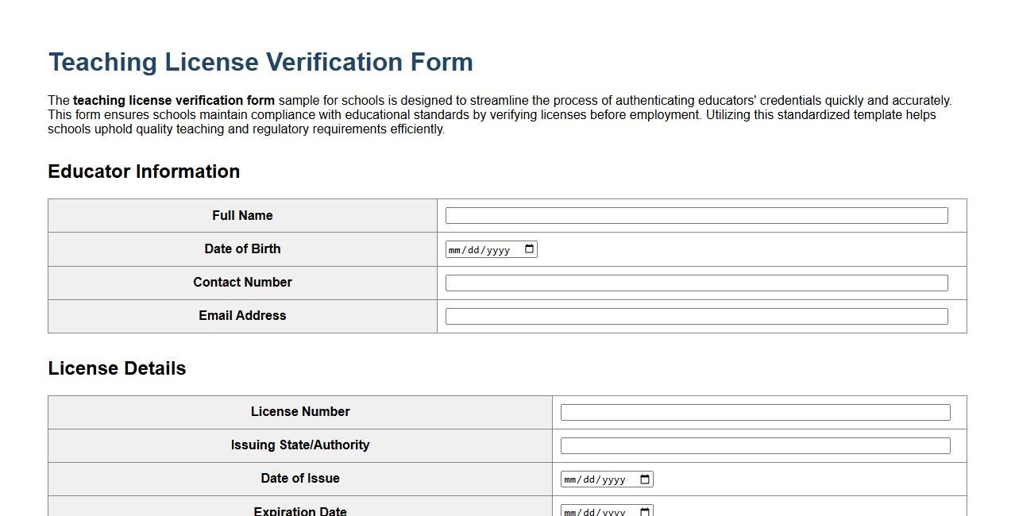Click into the License Number input field
Screen dimensions: 1015x516
pos(754,412)
